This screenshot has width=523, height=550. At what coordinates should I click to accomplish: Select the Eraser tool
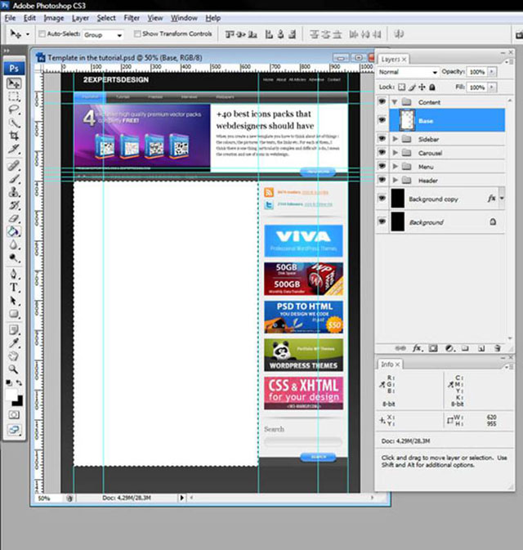coord(14,218)
